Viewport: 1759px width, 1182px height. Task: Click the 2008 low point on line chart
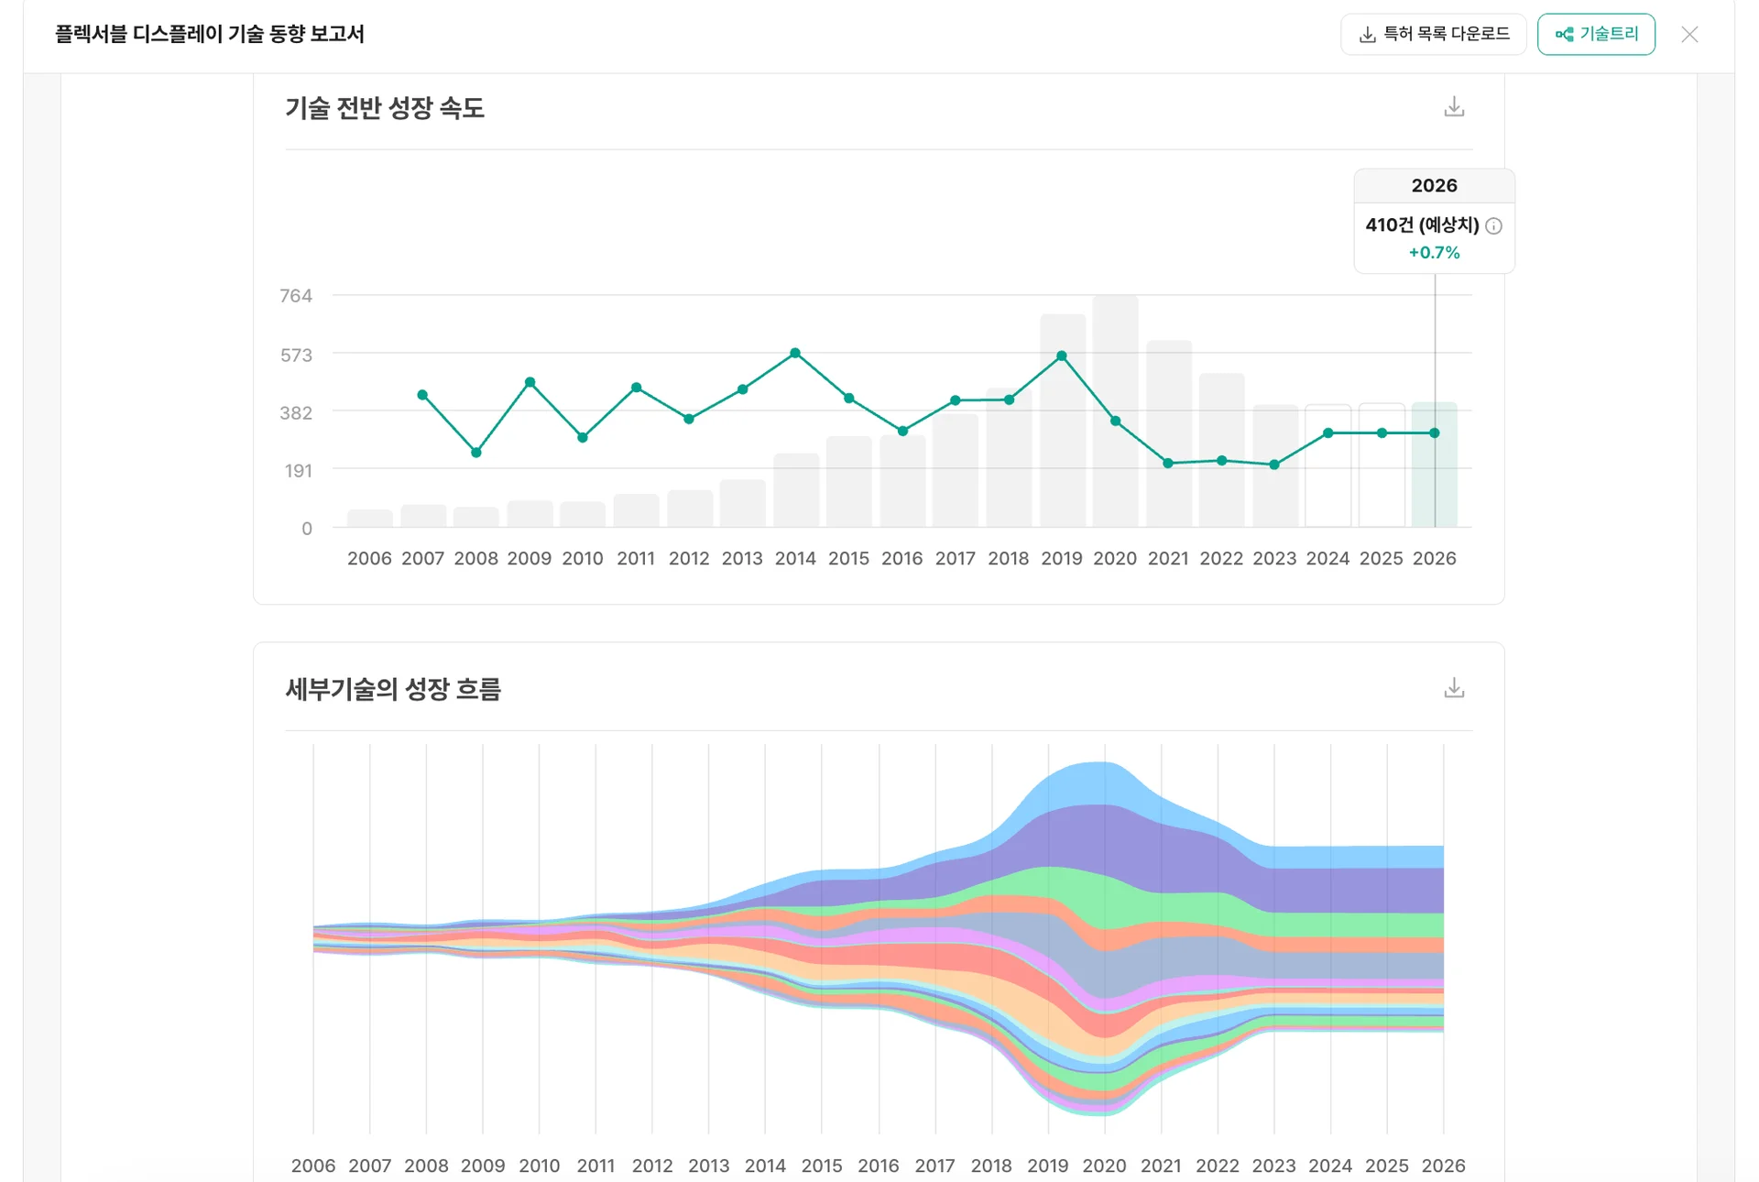point(476,453)
